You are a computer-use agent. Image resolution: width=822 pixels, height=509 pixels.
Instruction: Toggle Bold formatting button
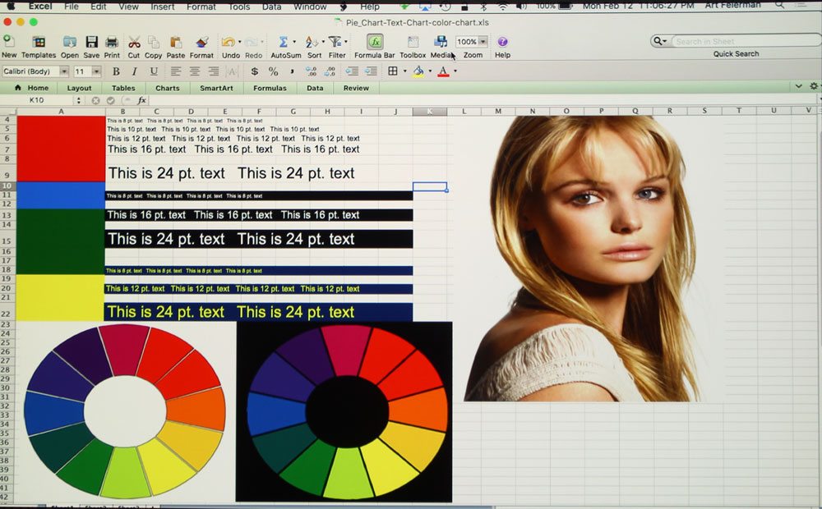116,71
